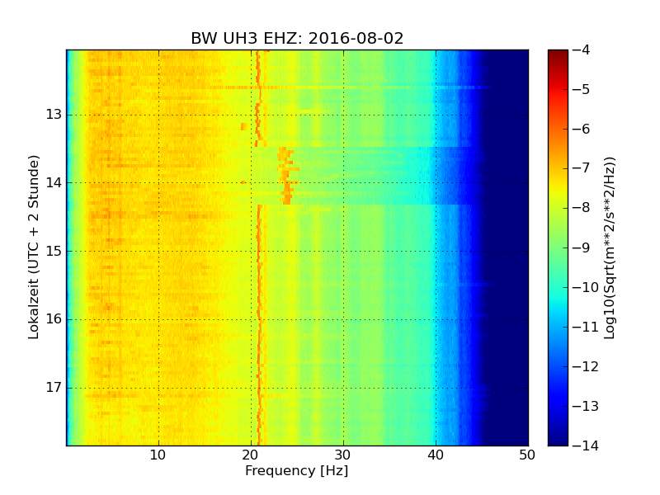660x495 pixels.
Task: Click the colorbar tick label '−4'
Action: pyautogui.click(x=581, y=49)
